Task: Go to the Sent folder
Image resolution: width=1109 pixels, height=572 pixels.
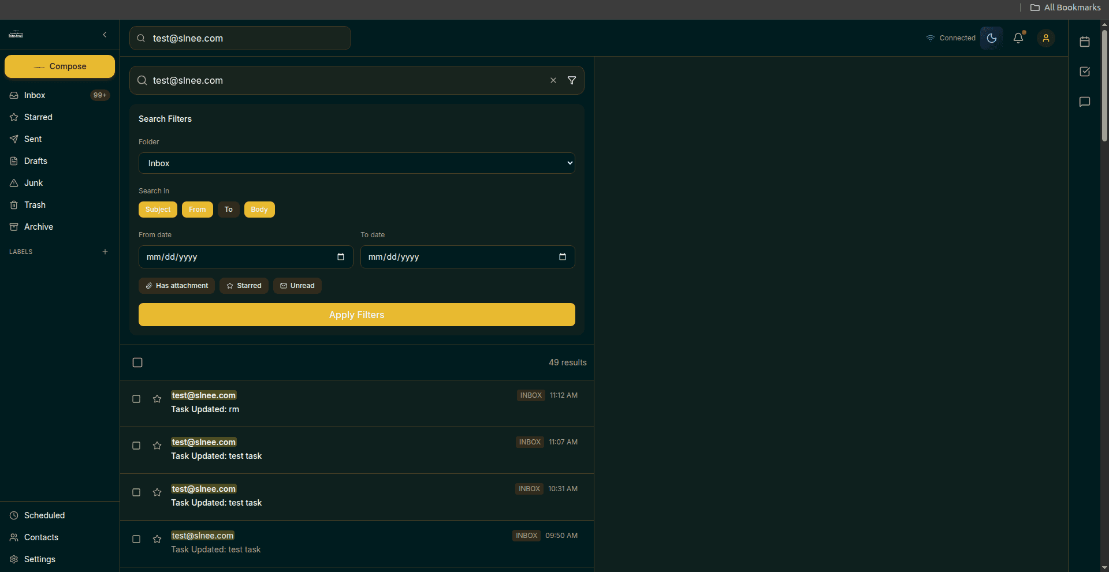Action: (33, 139)
